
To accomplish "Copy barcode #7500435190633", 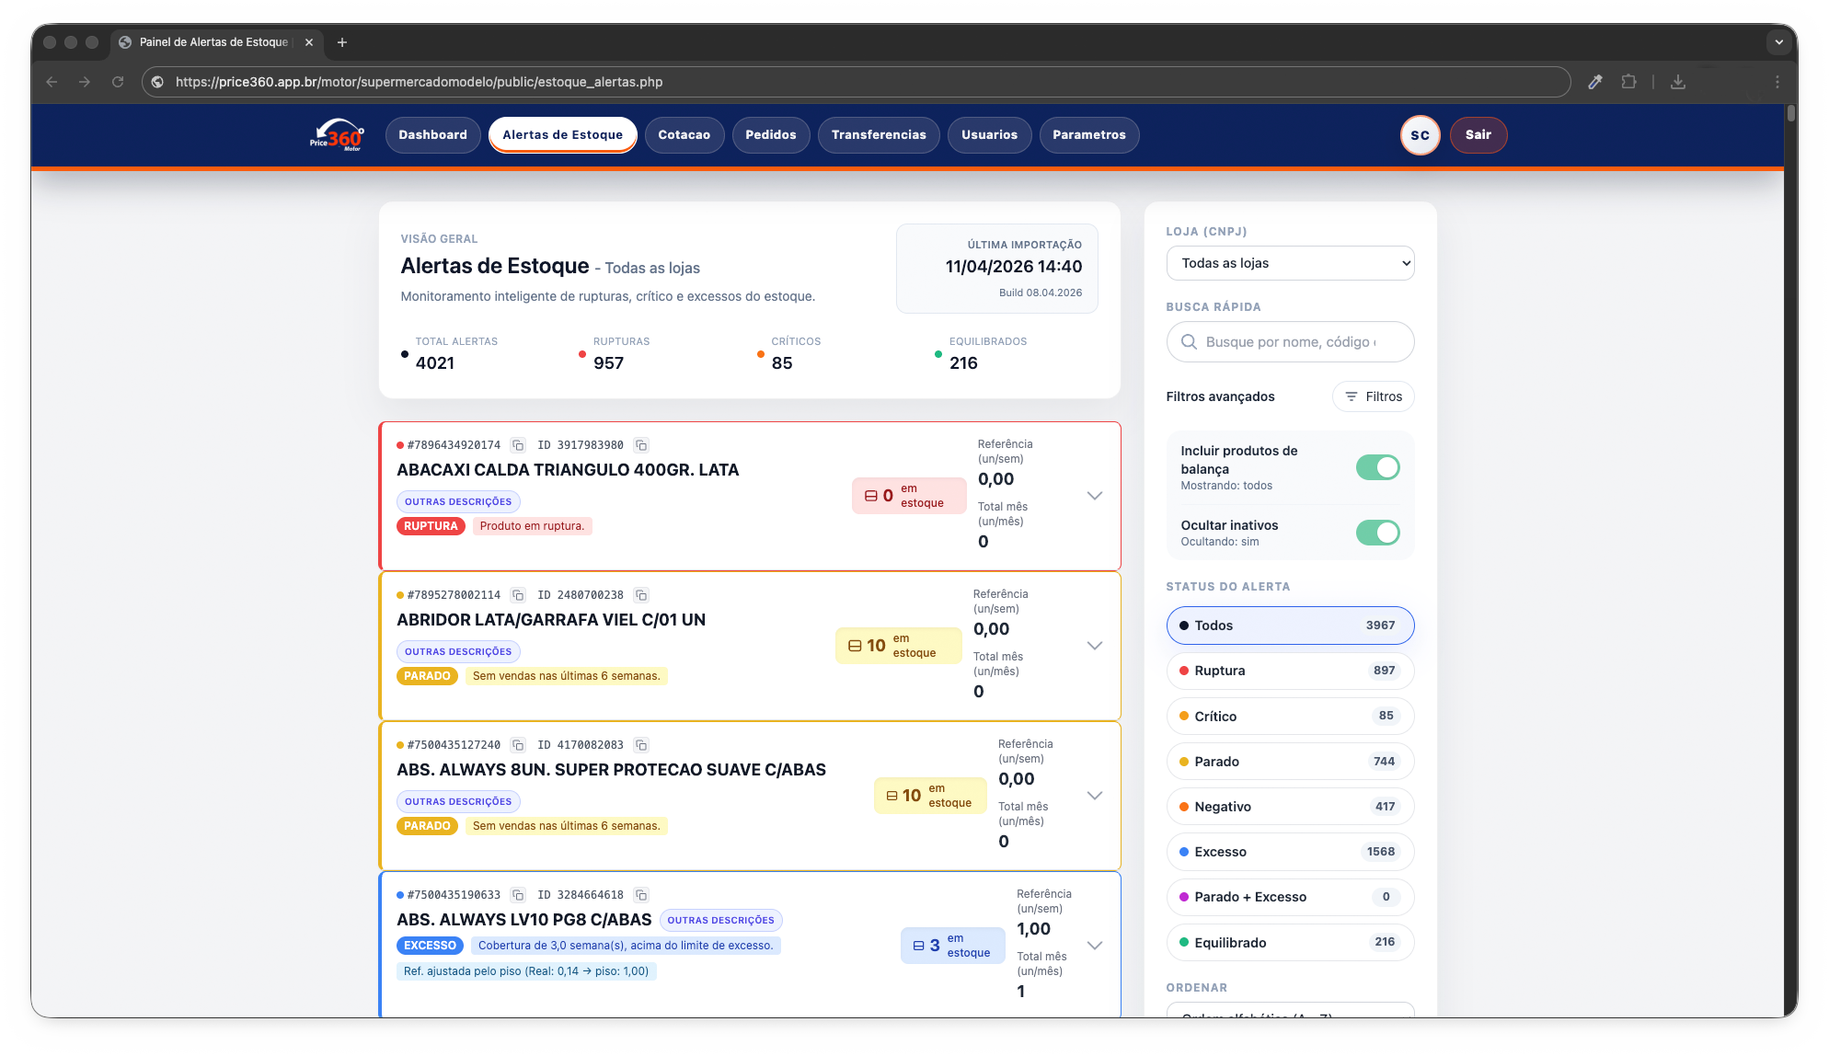I will coord(518,895).
